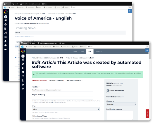Image resolution: width=153 pixels, height=124 pixels.
Task: Click Site Factory admin user in Voice of America window
Action: 30,4
